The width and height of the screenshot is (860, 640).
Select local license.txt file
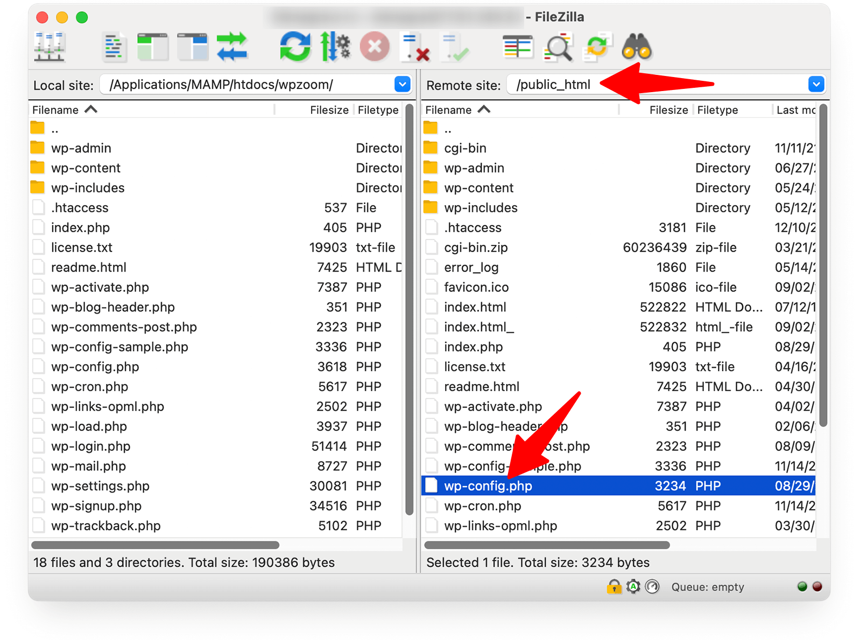[216, 248]
